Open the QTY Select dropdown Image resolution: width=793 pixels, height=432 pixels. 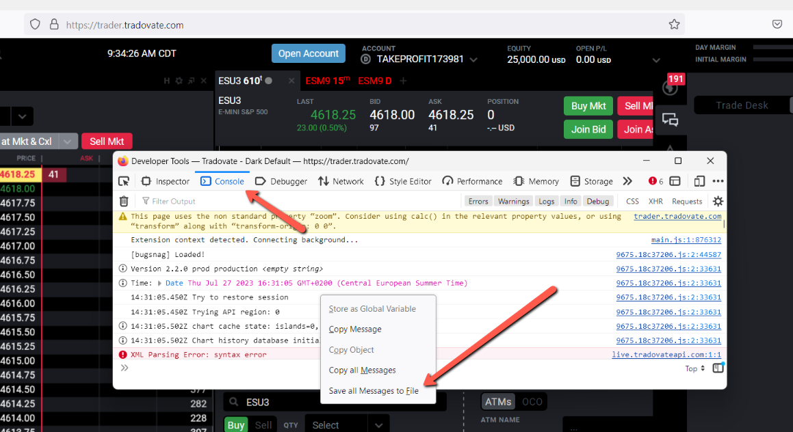346,425
